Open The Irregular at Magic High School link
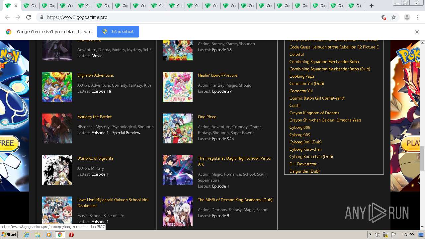This screenshot has height=239, width=425. coord(235,161)
